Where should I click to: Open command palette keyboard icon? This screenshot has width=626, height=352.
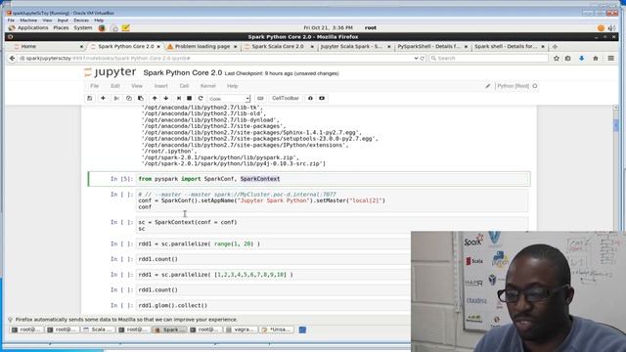tap(260, 98)
